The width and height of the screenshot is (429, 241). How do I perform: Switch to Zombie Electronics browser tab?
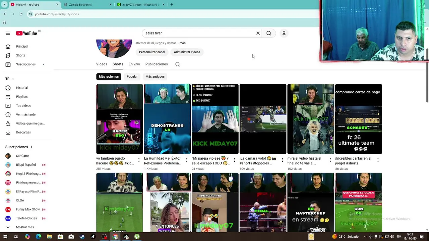(x=88, y=5)
